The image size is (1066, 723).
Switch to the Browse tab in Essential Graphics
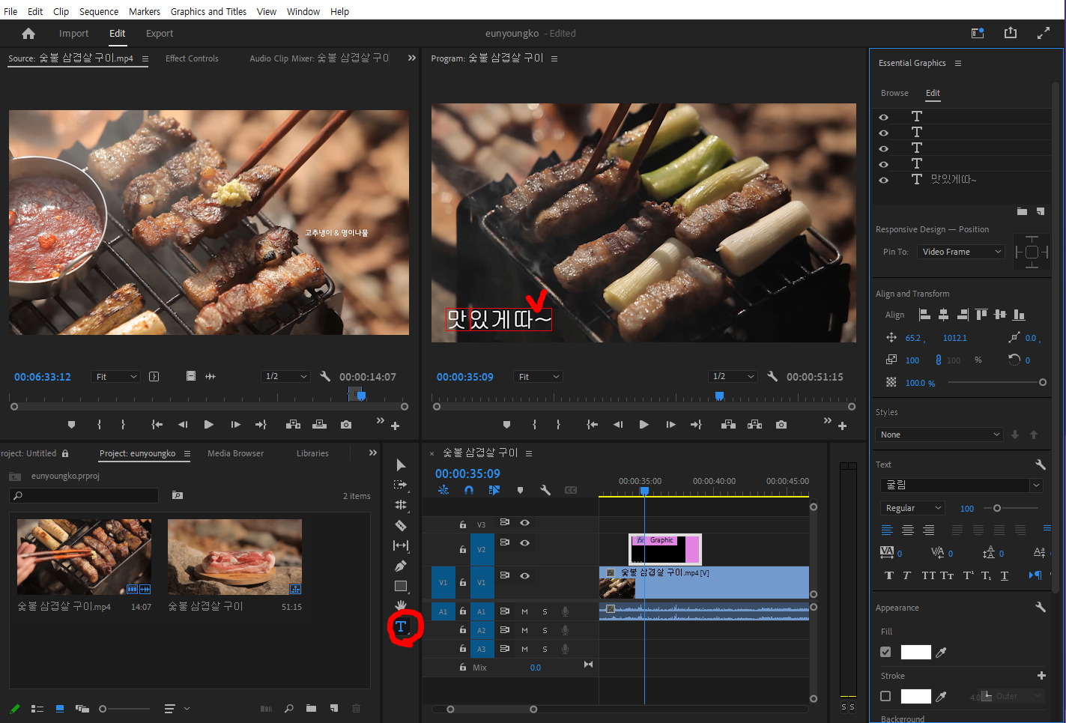pos(894,93)
